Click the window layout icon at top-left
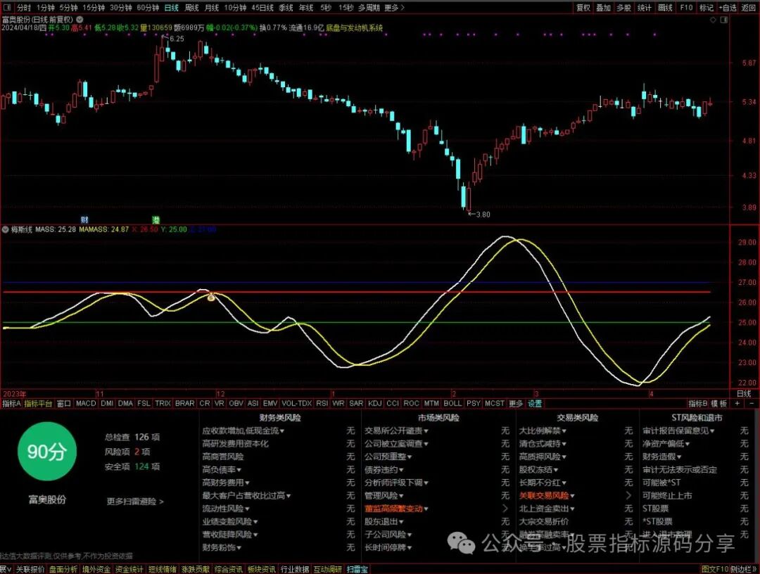760x574 pixels. coord(7,7)
